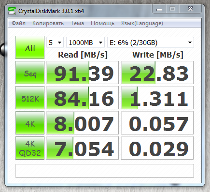Click the Seq write result 22.83
The image size is (210, 192).
coord(157,73)
